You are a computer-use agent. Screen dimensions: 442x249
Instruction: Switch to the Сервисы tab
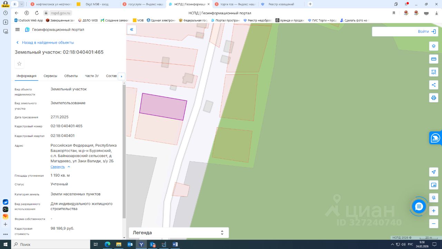(50, 76)
